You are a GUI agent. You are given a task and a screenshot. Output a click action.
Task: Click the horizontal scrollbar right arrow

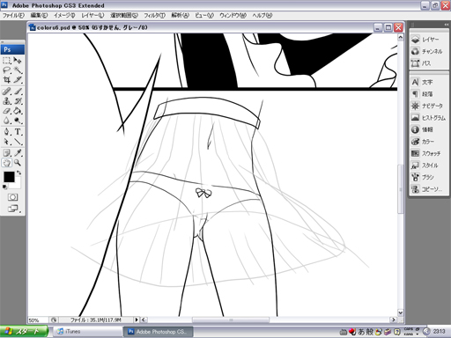[394, 320]
